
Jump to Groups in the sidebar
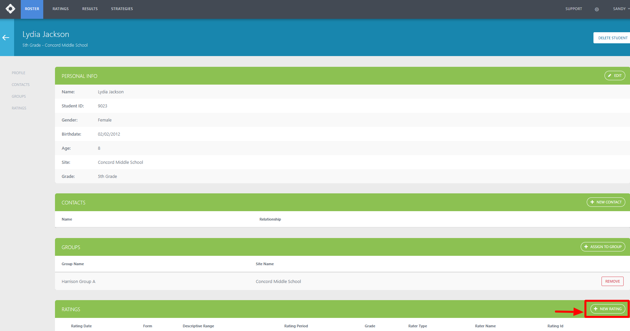(19, 96)
